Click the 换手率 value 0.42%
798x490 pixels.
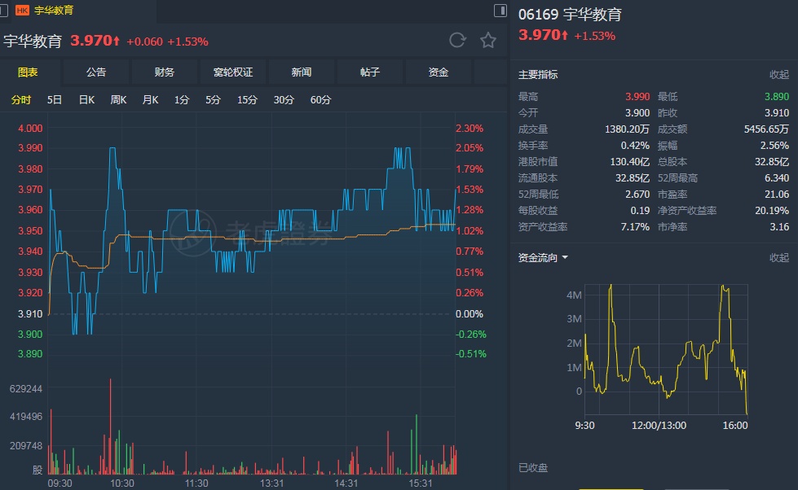(x=635, y=146)
